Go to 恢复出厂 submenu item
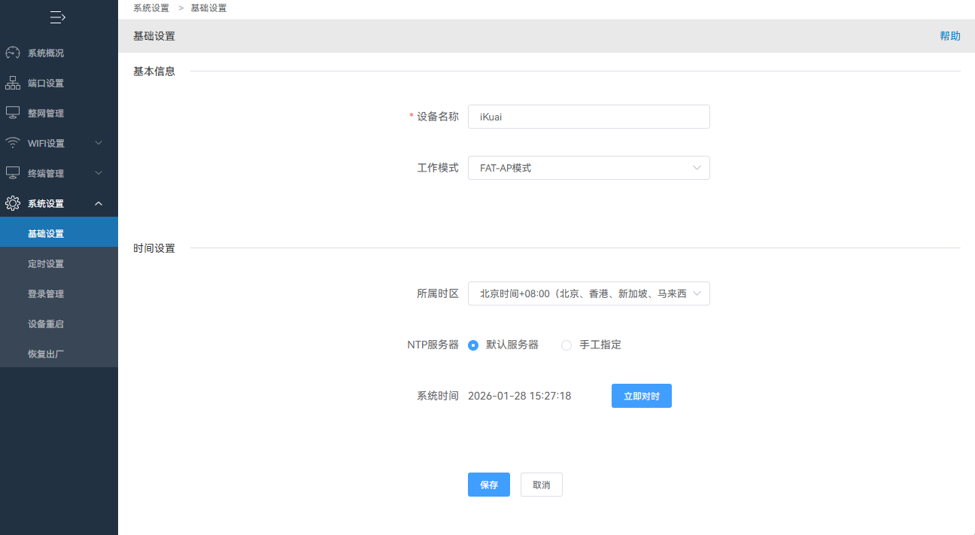This screenshot has height=535, width=975. (x=59, y=354)
